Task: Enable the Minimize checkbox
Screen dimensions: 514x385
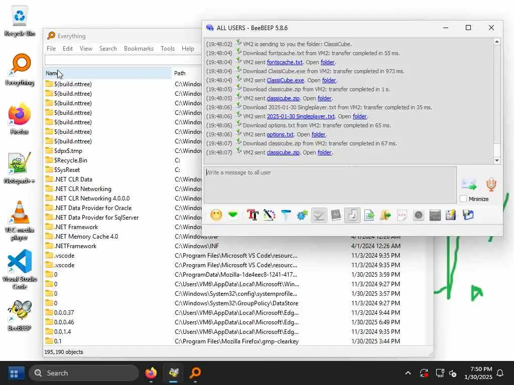Action: (x=463, y=199)
